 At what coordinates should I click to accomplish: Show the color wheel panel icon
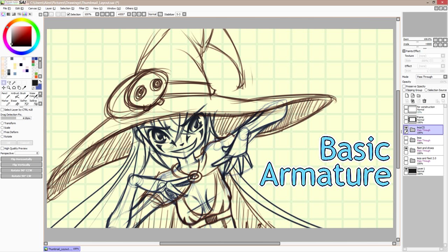3,14
